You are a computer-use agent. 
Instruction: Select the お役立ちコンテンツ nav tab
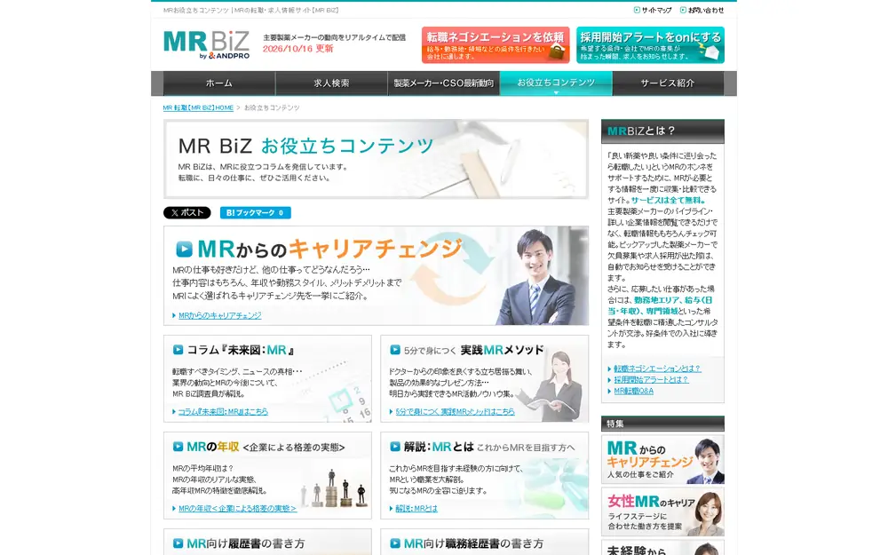tap(556, 83)
